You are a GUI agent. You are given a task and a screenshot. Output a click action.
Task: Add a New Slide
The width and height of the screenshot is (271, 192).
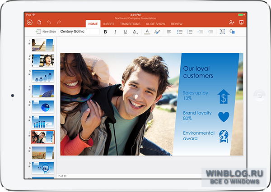[x=46, y=32]
